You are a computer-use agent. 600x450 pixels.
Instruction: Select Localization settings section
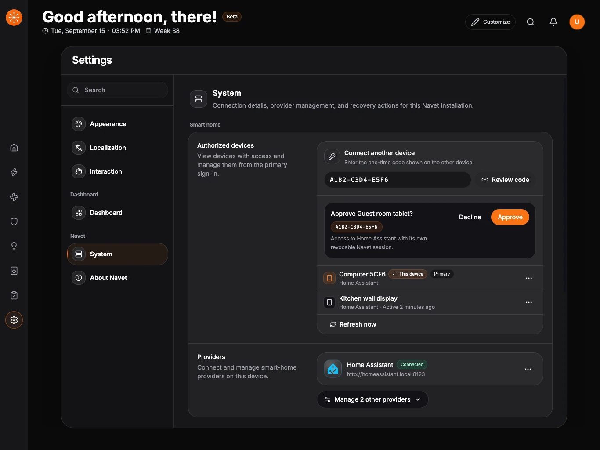coord(117,148)
